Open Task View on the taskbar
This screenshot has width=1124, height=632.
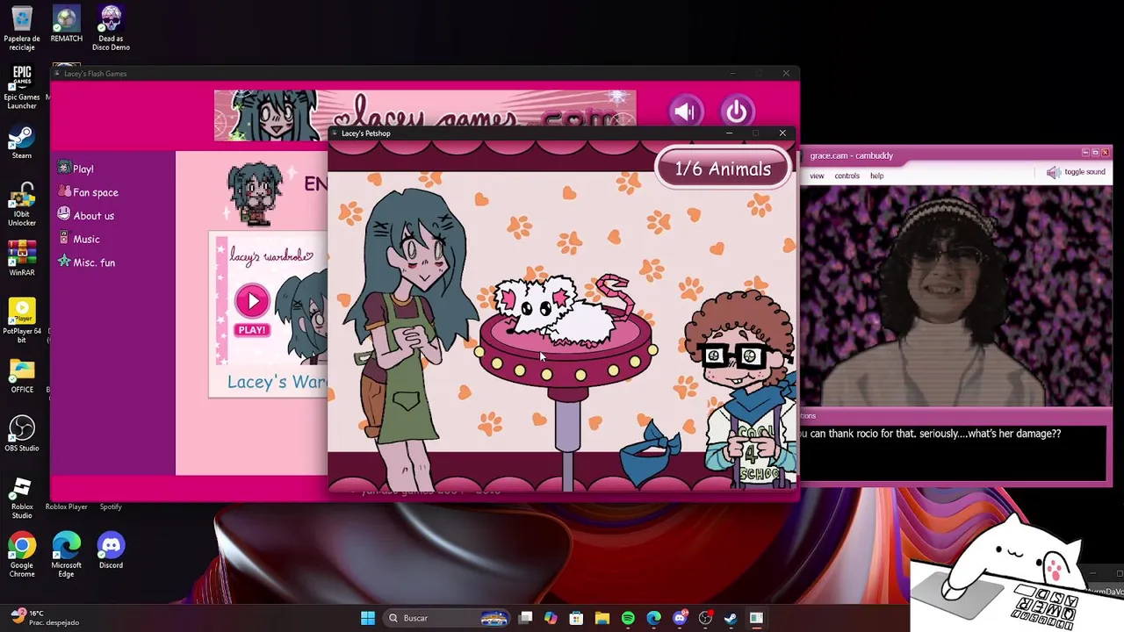[x=525, y=618]
